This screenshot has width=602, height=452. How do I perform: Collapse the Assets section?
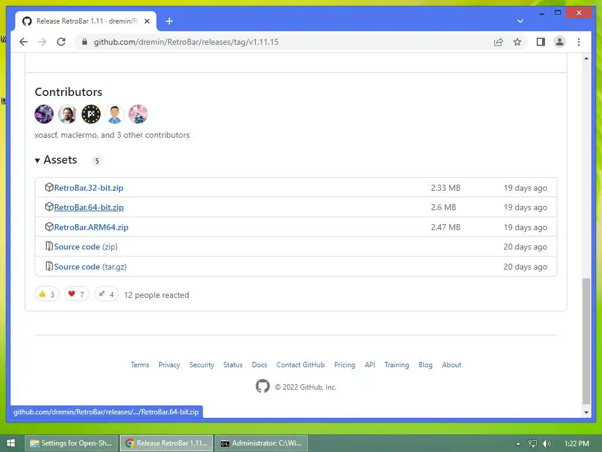[x=56, y=160]
